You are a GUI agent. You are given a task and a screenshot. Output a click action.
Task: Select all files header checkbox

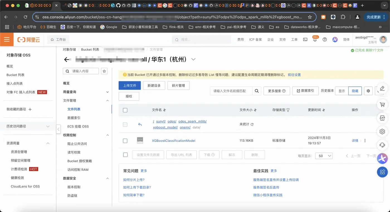[x=125, y=110]
